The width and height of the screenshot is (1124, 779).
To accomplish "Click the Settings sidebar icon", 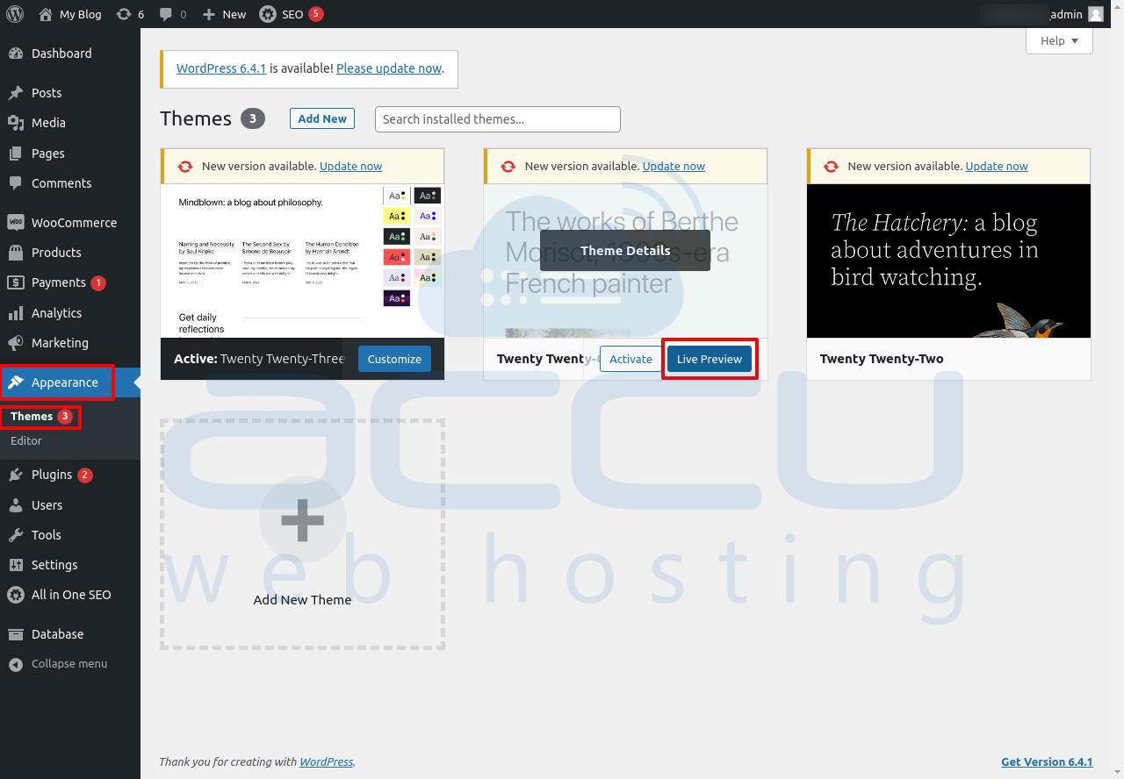I will point(15,565).
